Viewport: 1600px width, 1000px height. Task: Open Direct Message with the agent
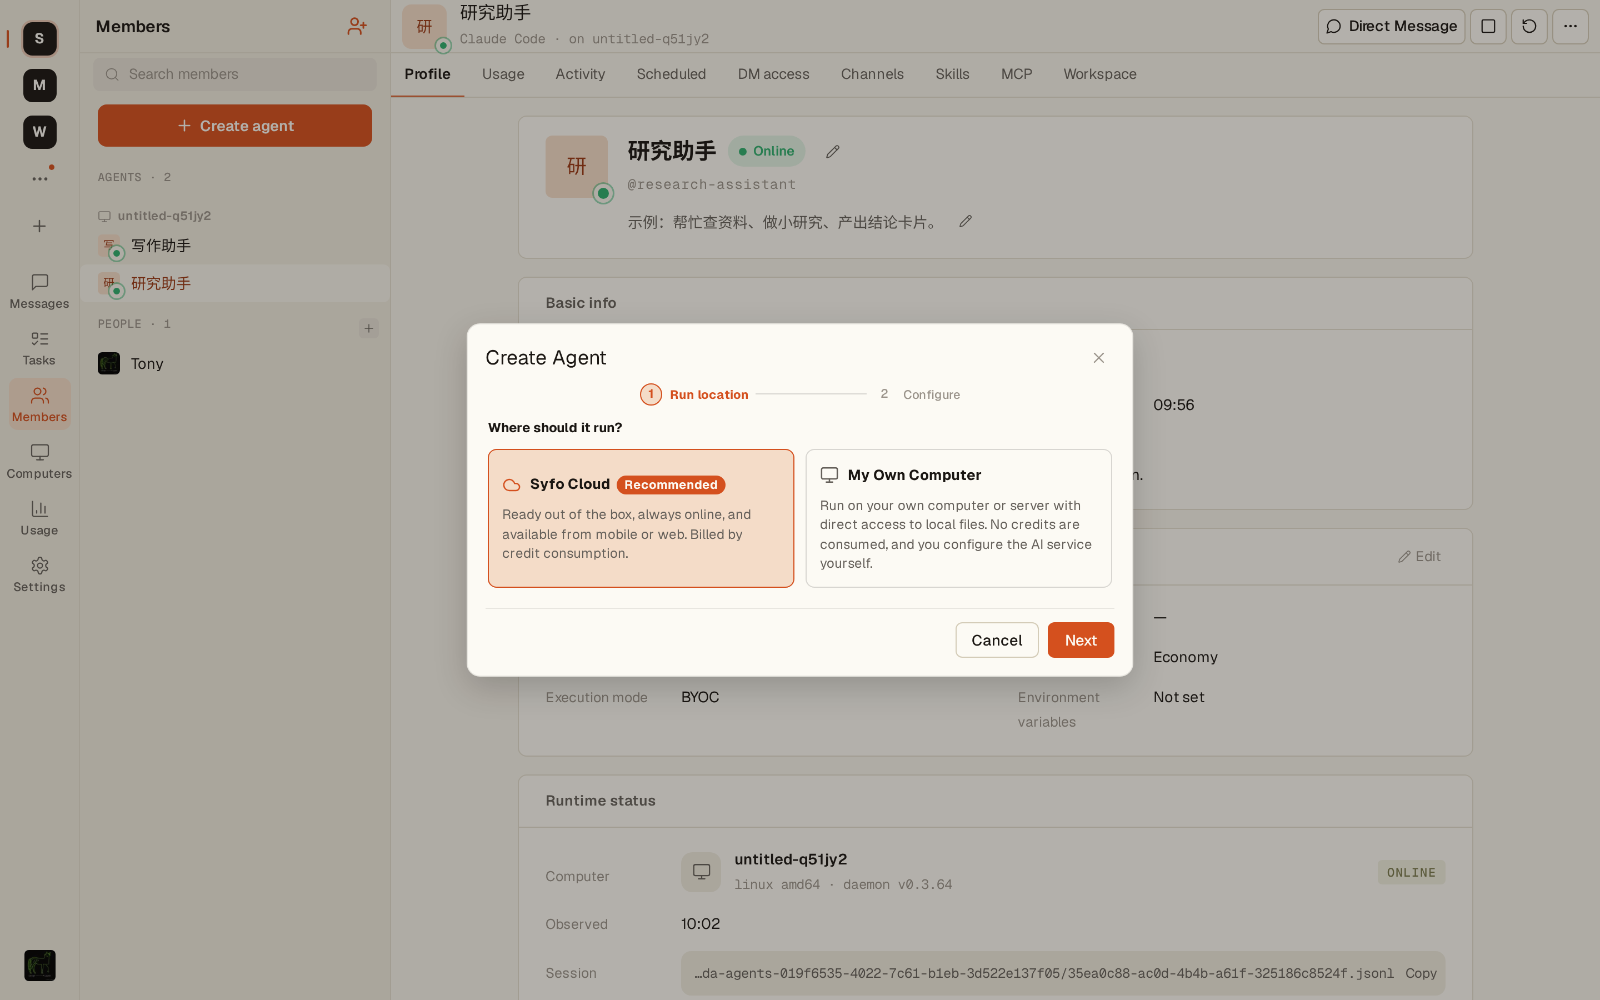1391,27
